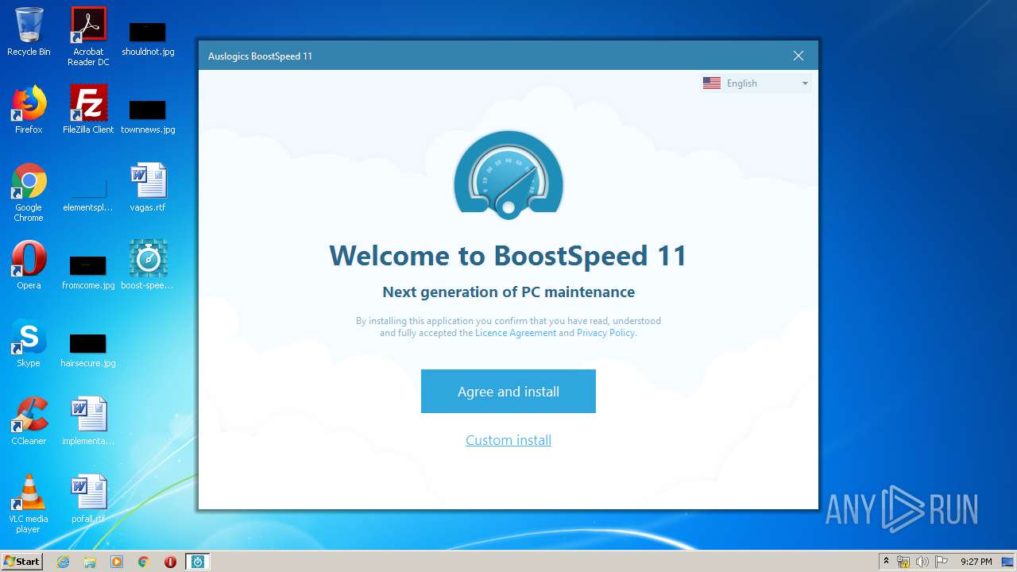Click the US flag language icon

pos(712,83)
